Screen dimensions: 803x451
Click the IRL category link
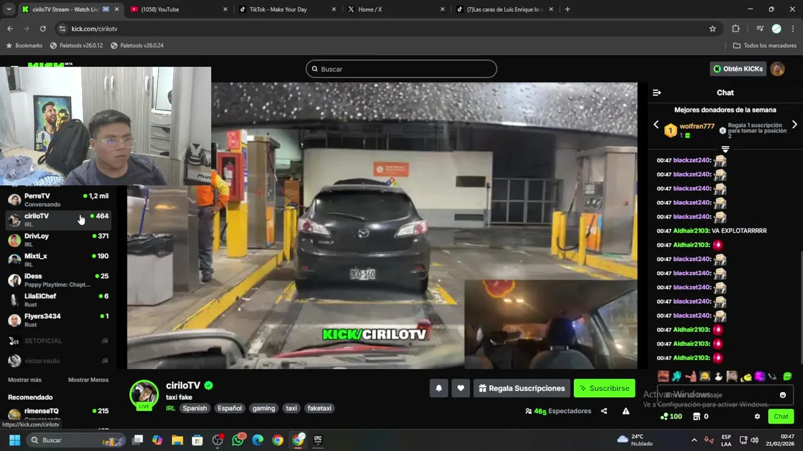170,408
